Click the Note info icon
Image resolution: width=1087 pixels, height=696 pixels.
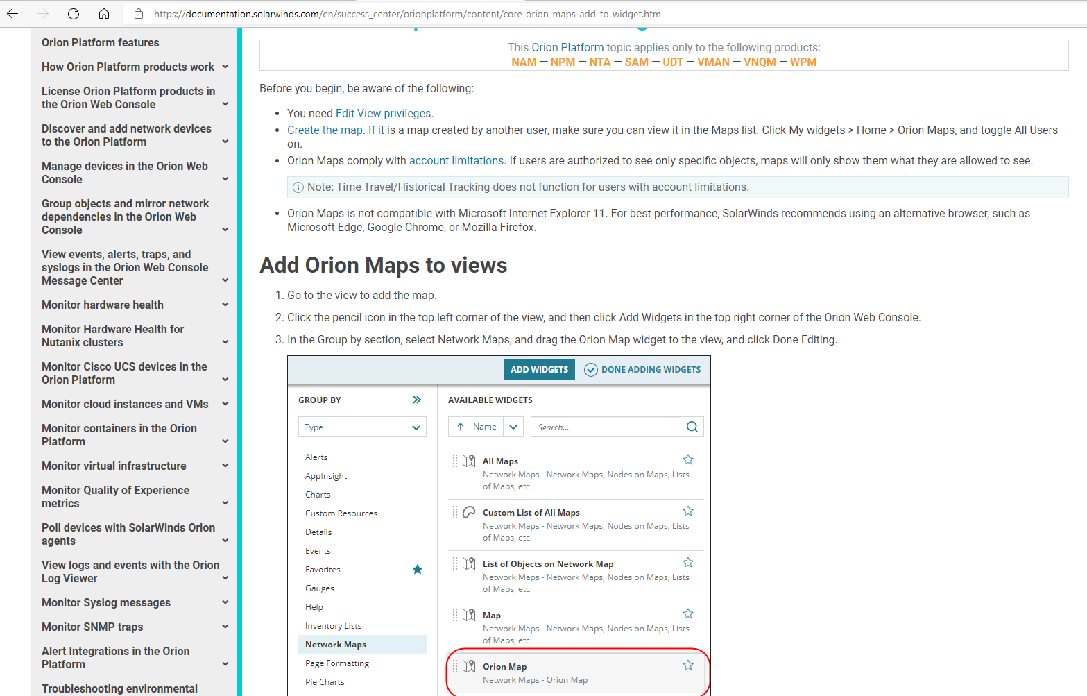298,187
